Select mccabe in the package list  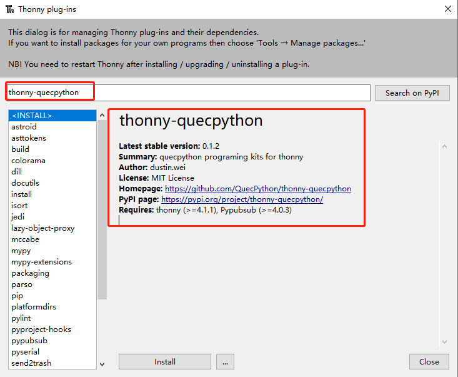point(52,239)
